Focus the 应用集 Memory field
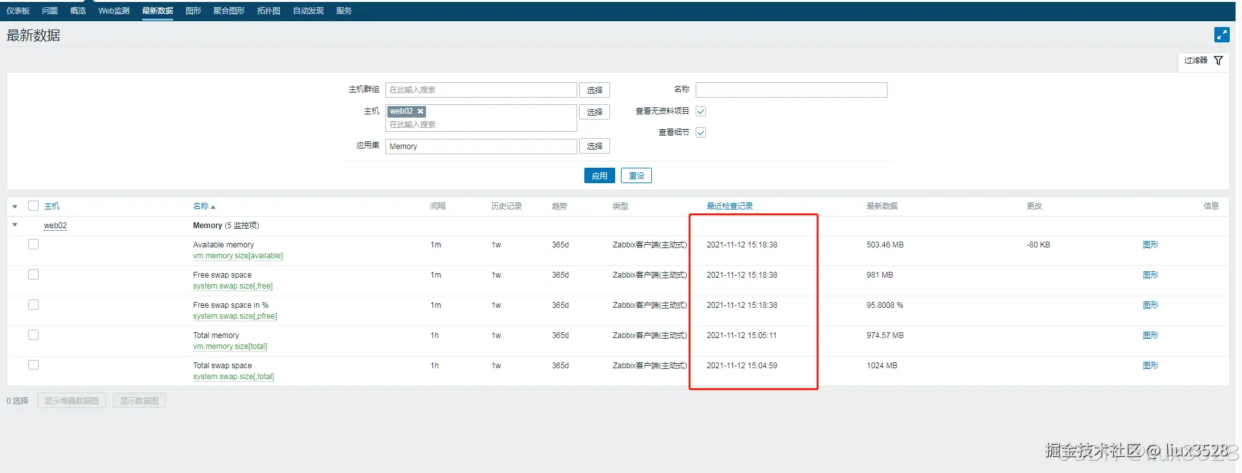Screen dimensions: 1242x473 tap(481, 147)
